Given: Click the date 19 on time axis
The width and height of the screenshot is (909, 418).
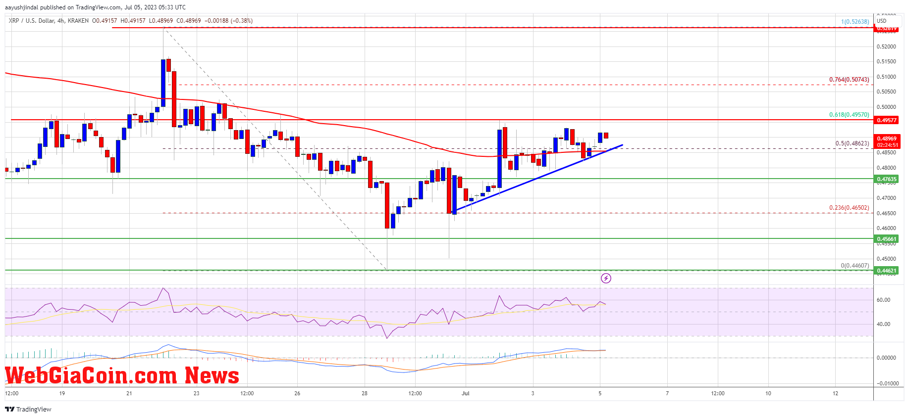Looking at the screenshot, I should tap(62, 393).
